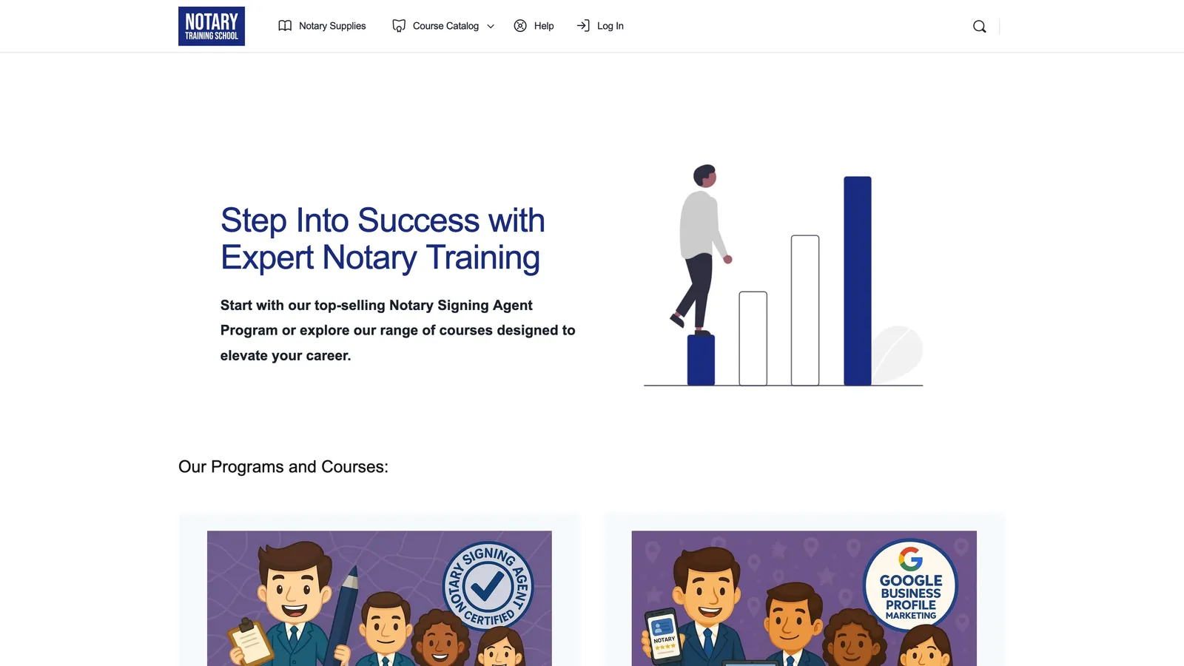Click the Google Business Profile Marketing badge
The height and width of the screenshot is (666, 1184).
pos(910,585)
